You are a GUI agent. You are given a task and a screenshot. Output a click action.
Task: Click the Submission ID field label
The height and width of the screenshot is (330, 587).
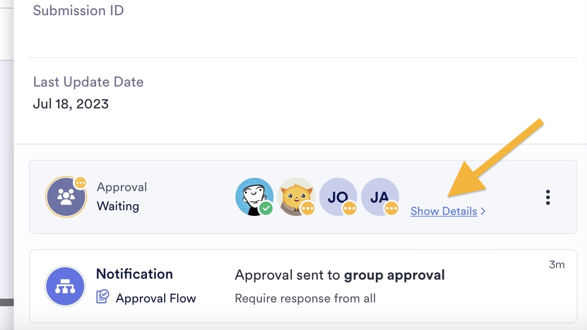click(x=78, y=10)
